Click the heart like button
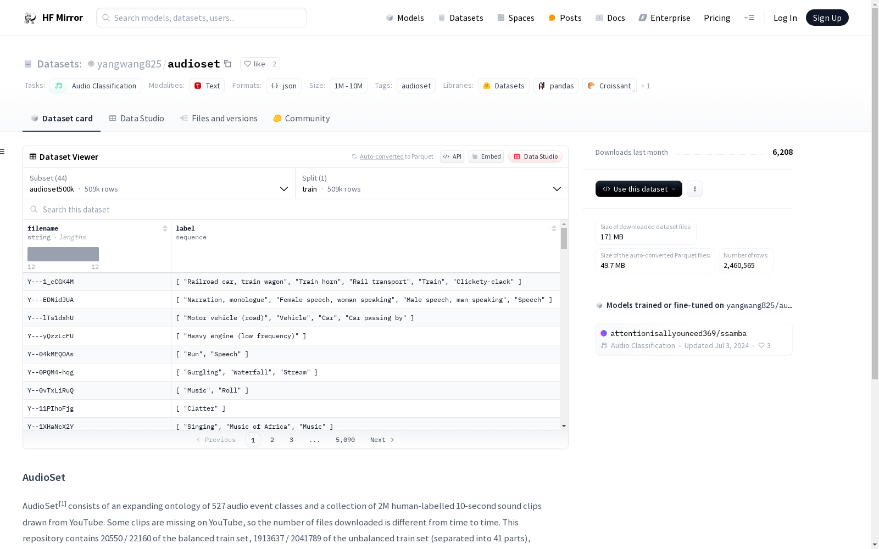 tap(254, 64)
